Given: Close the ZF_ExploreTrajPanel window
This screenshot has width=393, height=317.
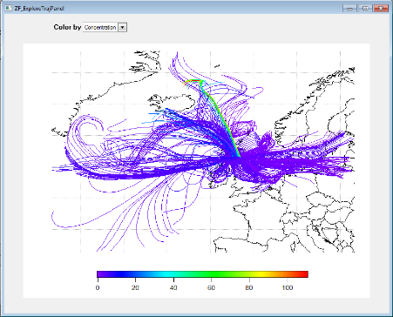Looking at the screenshot, I should pyautogui.click(x=381, y=9).
